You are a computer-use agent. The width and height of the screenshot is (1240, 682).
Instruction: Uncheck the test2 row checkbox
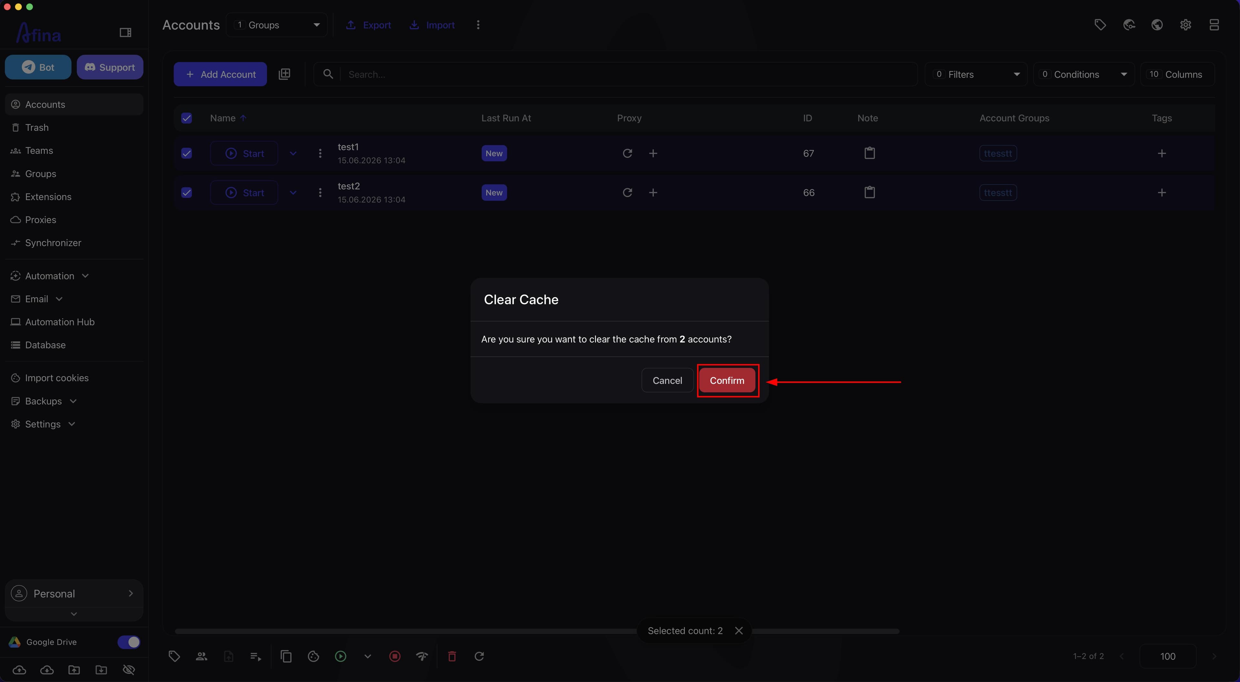tap(186, 192)
